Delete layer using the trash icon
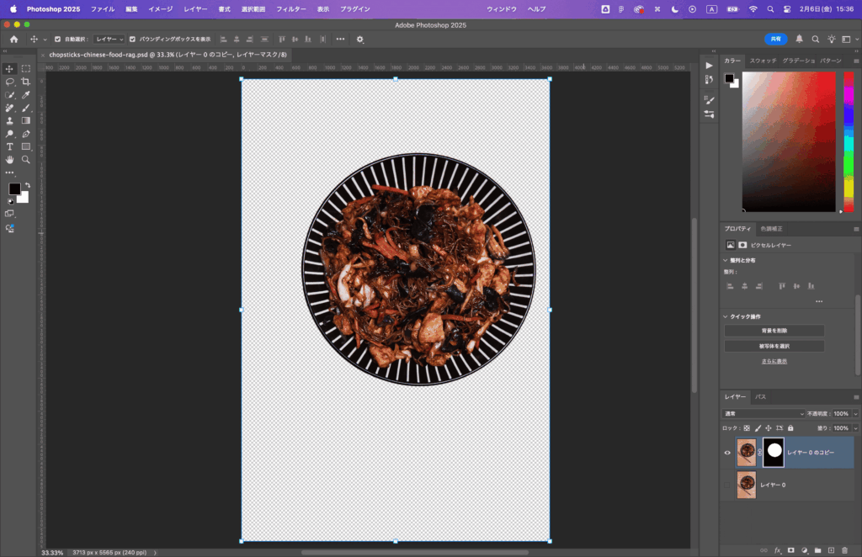 coord(844,550)
